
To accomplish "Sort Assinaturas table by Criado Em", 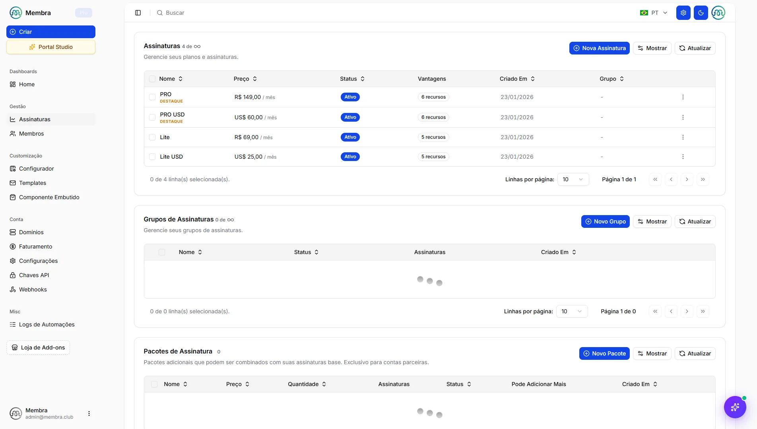I will coord(517,79).
